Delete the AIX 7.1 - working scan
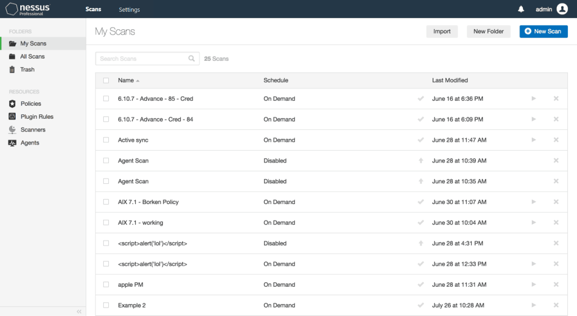This screenshot has width=577, height=316. point(556,223)
